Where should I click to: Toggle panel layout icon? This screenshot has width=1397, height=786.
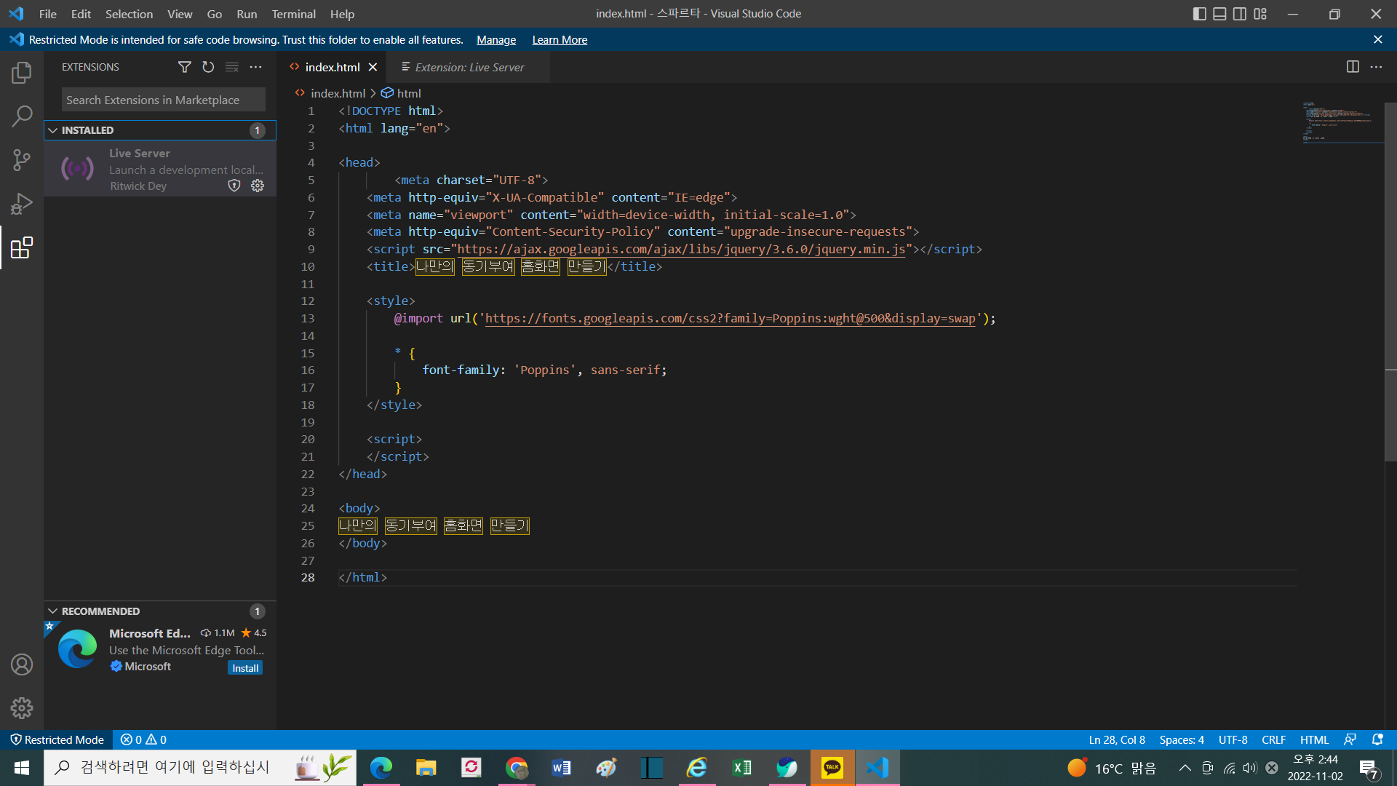click(1219, 14)
